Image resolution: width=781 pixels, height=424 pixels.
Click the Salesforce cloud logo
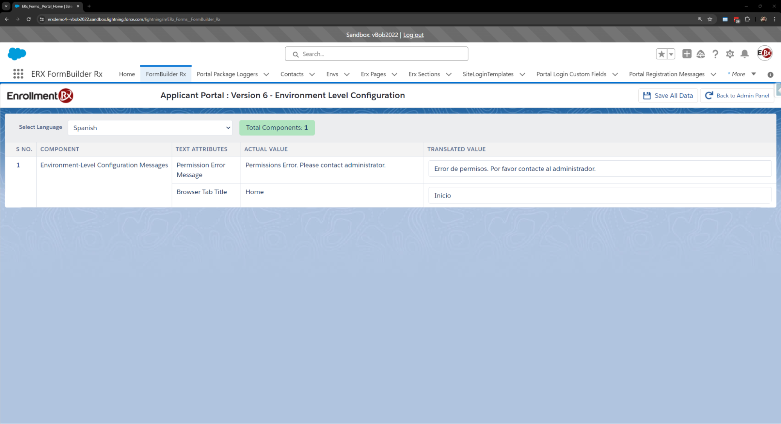17,54
